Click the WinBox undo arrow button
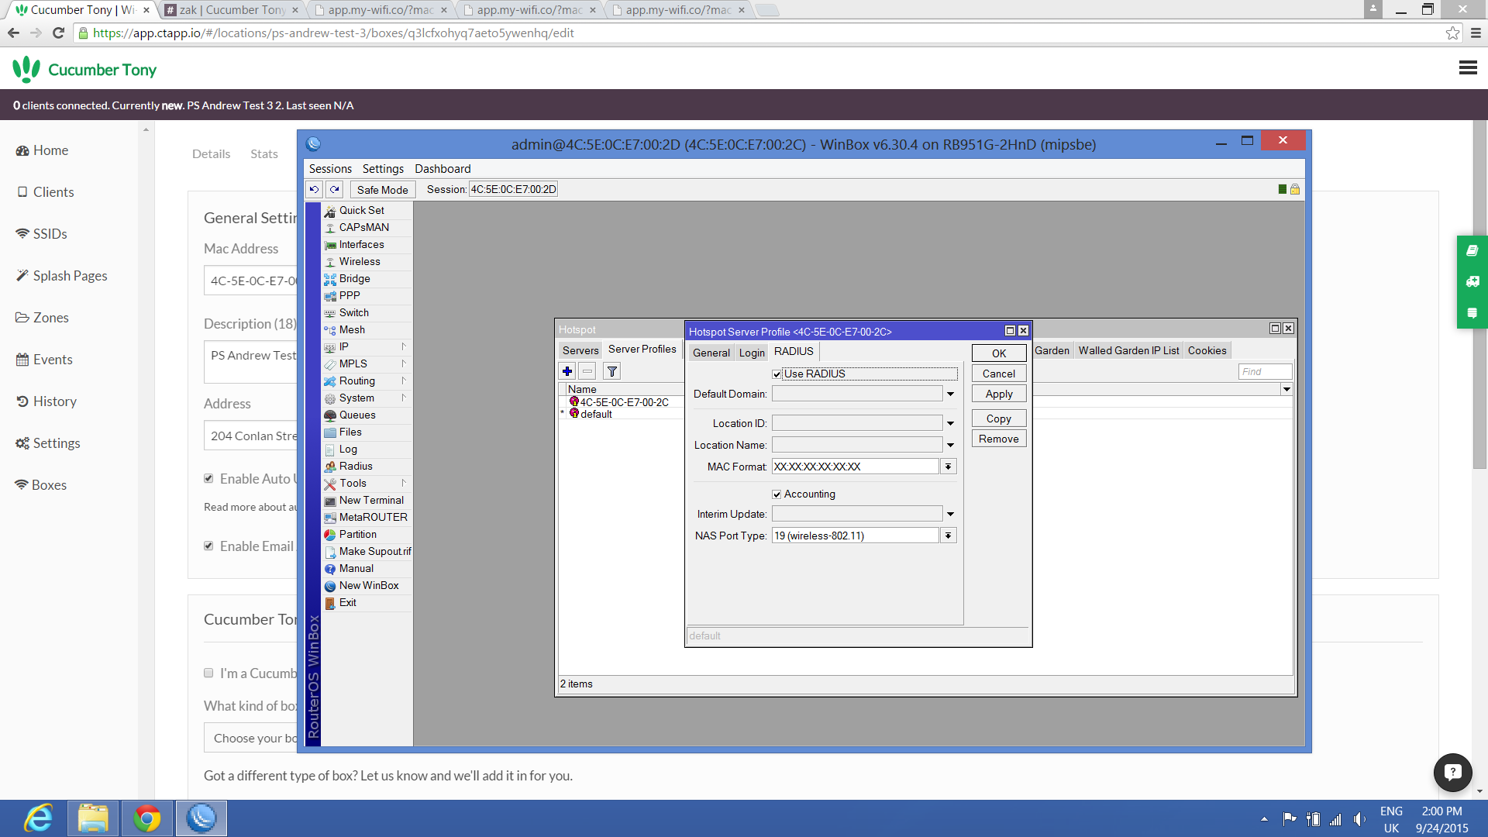 pyautogui.click(x=314, y=189)
